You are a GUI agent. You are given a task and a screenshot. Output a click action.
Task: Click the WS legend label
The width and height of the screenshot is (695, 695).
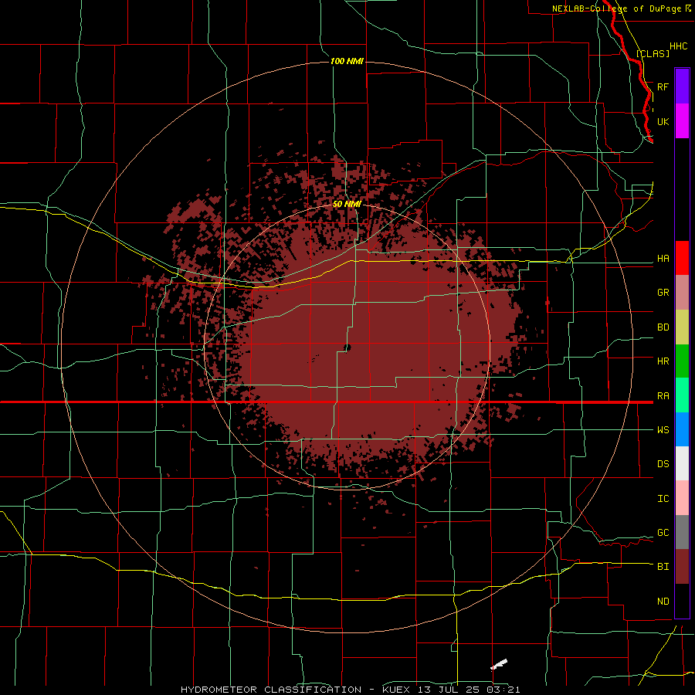tap(663, 430)
